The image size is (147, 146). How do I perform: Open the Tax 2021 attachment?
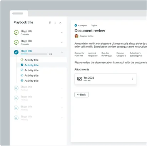pos(105,79)
